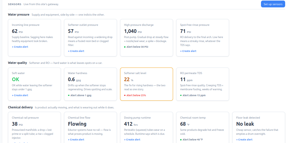Screen dimensions: 290x143
Task: Create alert for Softener outlet pressure
Action: pyautogui.click(x=76, y=51)
